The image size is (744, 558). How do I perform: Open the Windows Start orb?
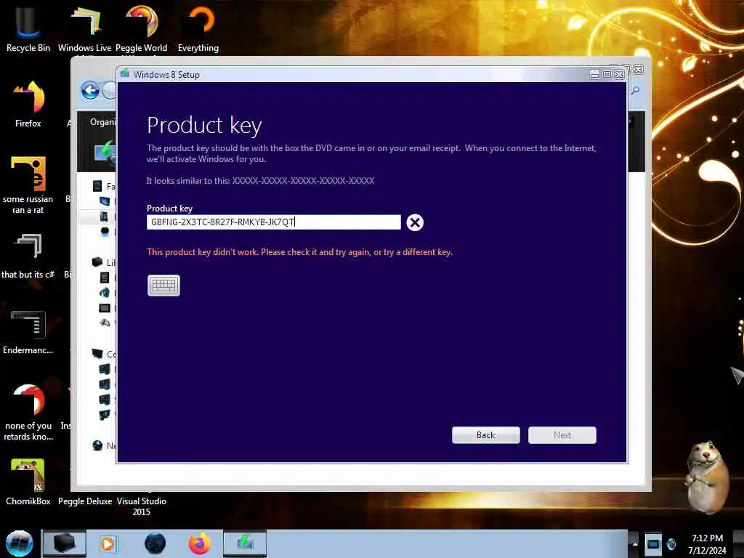pyautogui.click(x=19, y=543)
